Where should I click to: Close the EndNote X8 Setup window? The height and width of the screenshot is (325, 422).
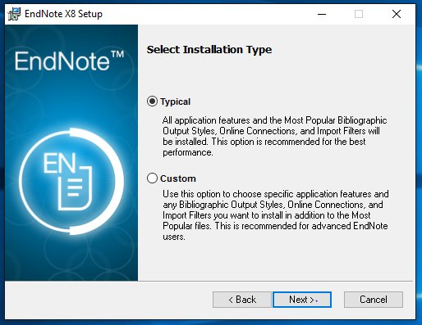(x=397, y=14)
